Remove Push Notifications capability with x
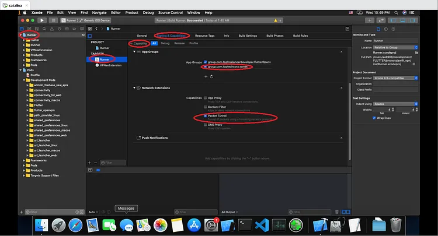Viewport: 438px width, 236px height. (342, 138)
